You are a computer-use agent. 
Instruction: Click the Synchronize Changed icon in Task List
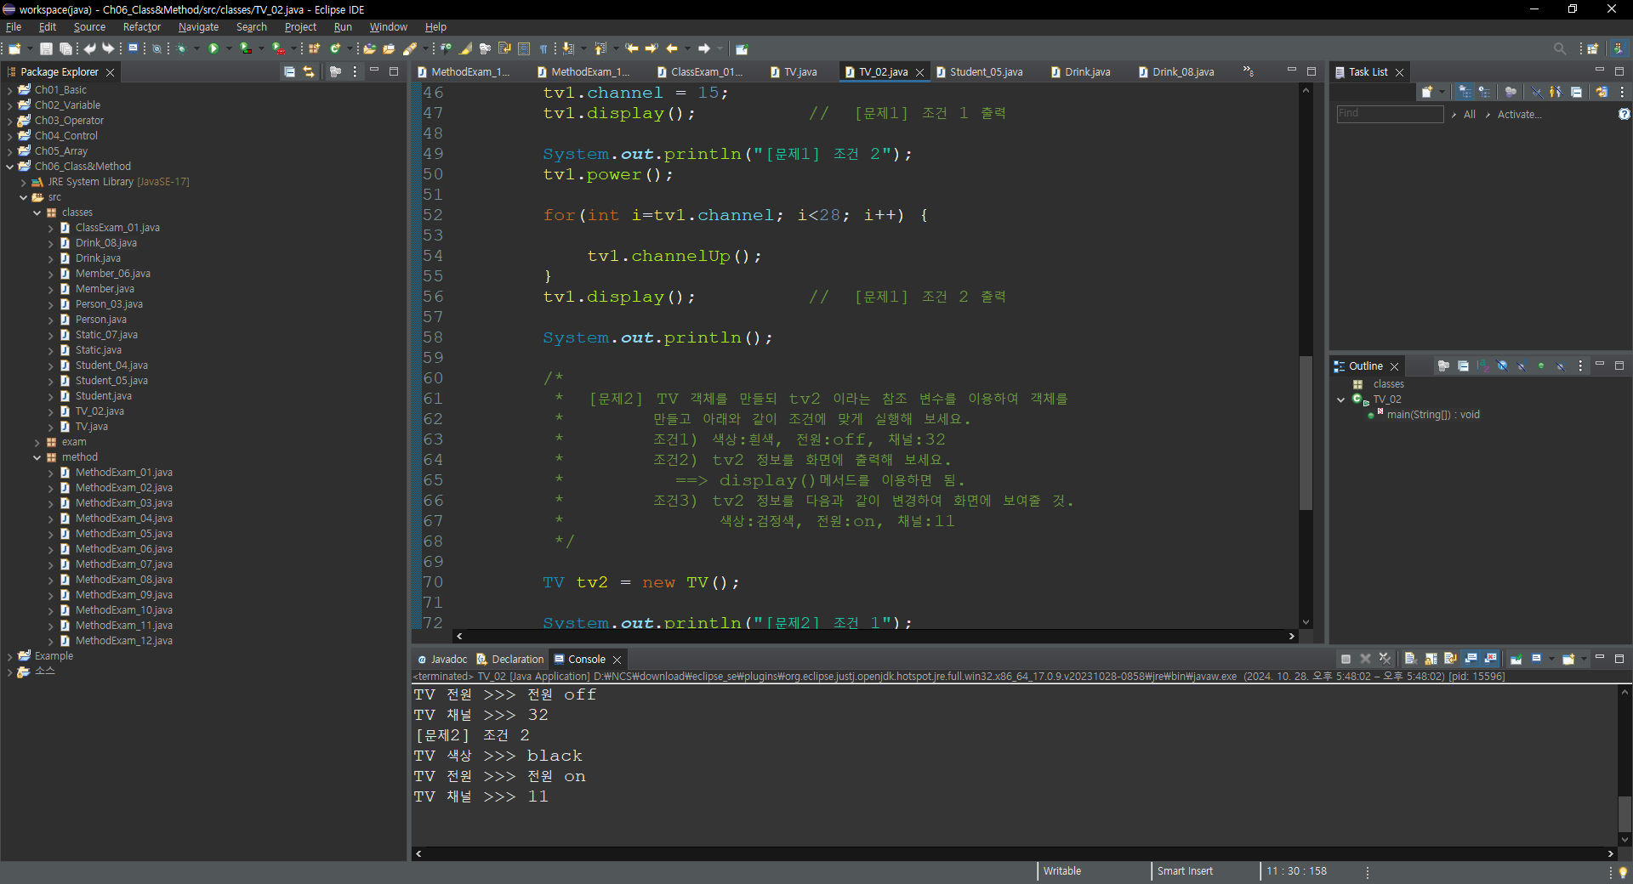point(1602,92)
